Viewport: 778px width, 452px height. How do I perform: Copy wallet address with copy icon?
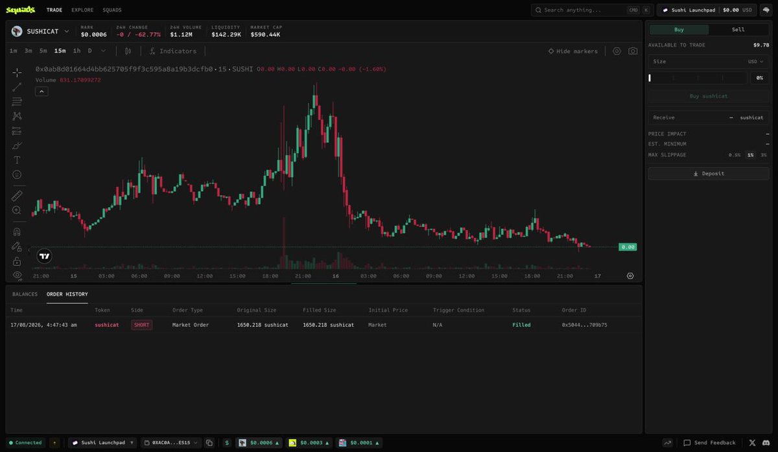[x=209, y=443]
